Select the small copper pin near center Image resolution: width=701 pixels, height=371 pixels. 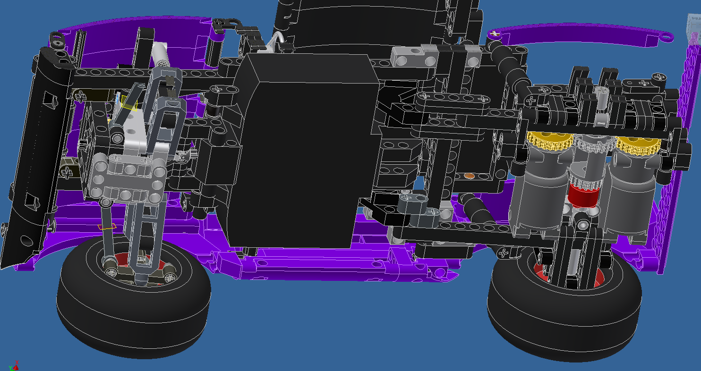pos(470,176)
